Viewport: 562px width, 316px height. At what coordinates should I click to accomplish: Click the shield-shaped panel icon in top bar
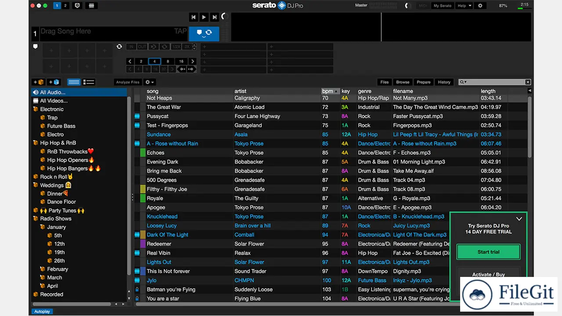click(77, 6)
